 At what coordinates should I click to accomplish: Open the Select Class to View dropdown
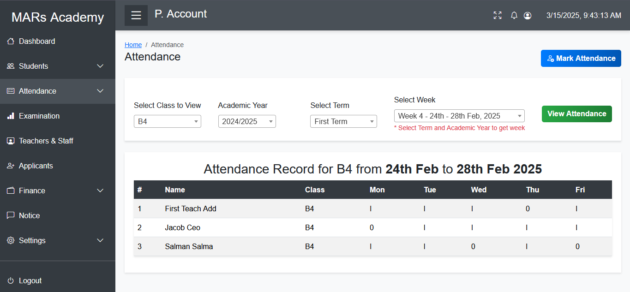tap(168, 121)
